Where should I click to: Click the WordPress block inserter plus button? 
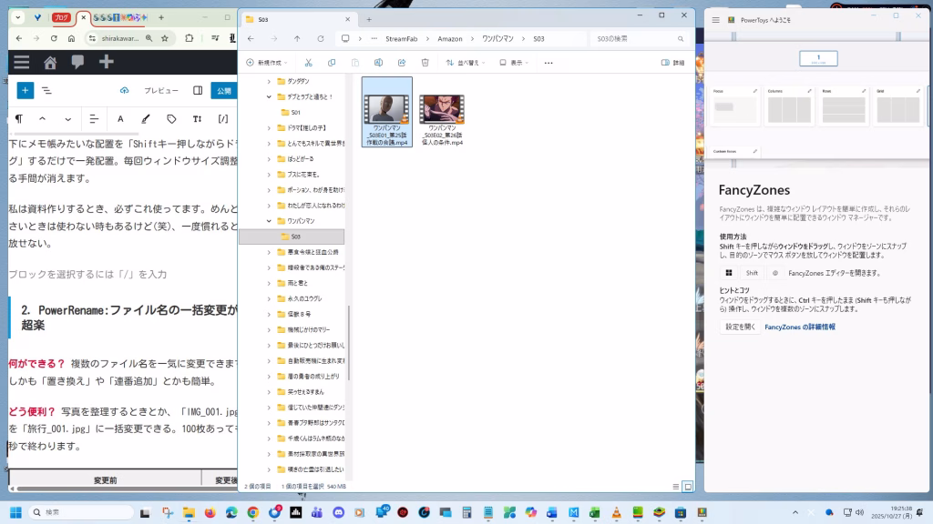(25, 91)
